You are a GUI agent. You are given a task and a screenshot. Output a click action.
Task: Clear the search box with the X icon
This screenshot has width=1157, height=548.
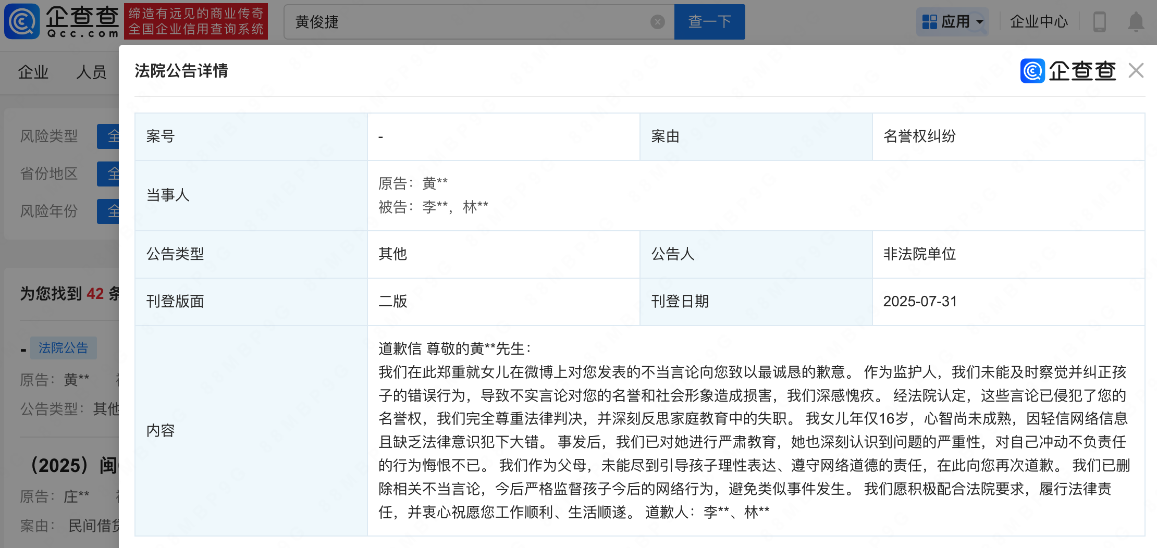(657, 22)
